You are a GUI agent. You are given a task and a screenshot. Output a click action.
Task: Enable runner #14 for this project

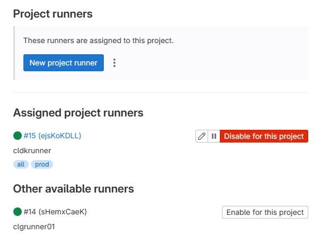point(265,212)
